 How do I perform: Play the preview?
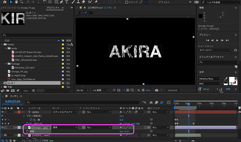(x=217, y=40)
